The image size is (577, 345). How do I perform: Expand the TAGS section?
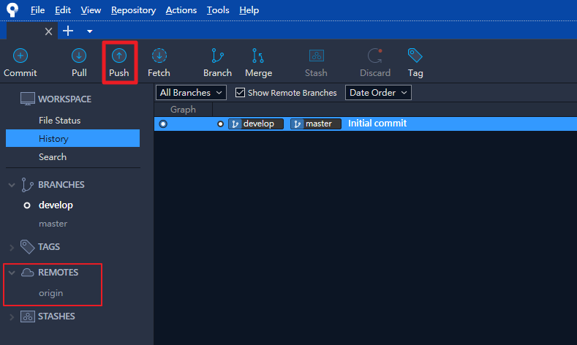coord(12,247)
